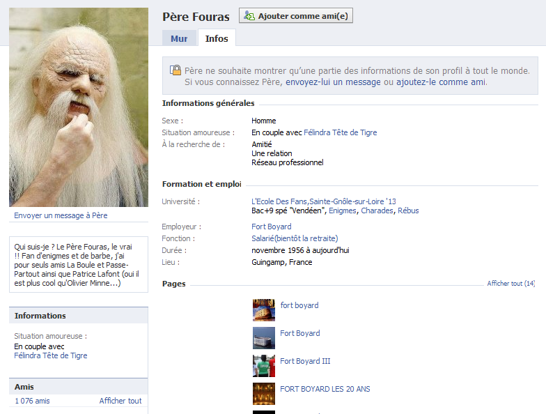Click Ajouter comme ami(e) button
The height and width of the screenshot is (414, 546).
(296, 15)
